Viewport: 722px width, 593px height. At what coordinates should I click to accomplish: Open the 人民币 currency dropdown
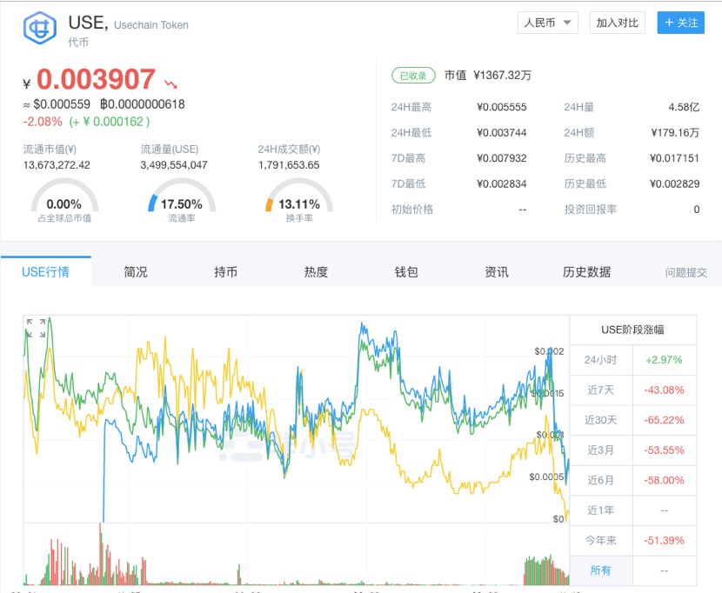[547, 23]
